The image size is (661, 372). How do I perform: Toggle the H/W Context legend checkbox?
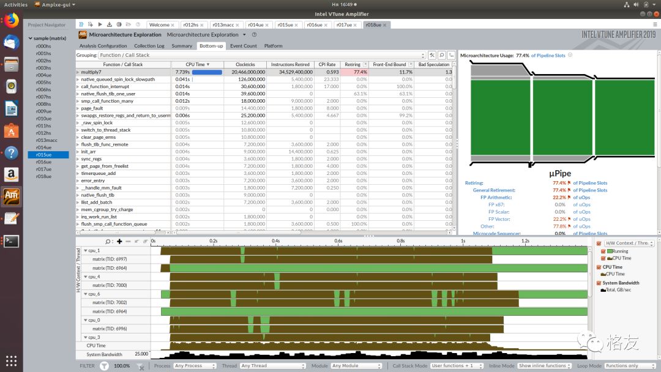pos(599,243)
